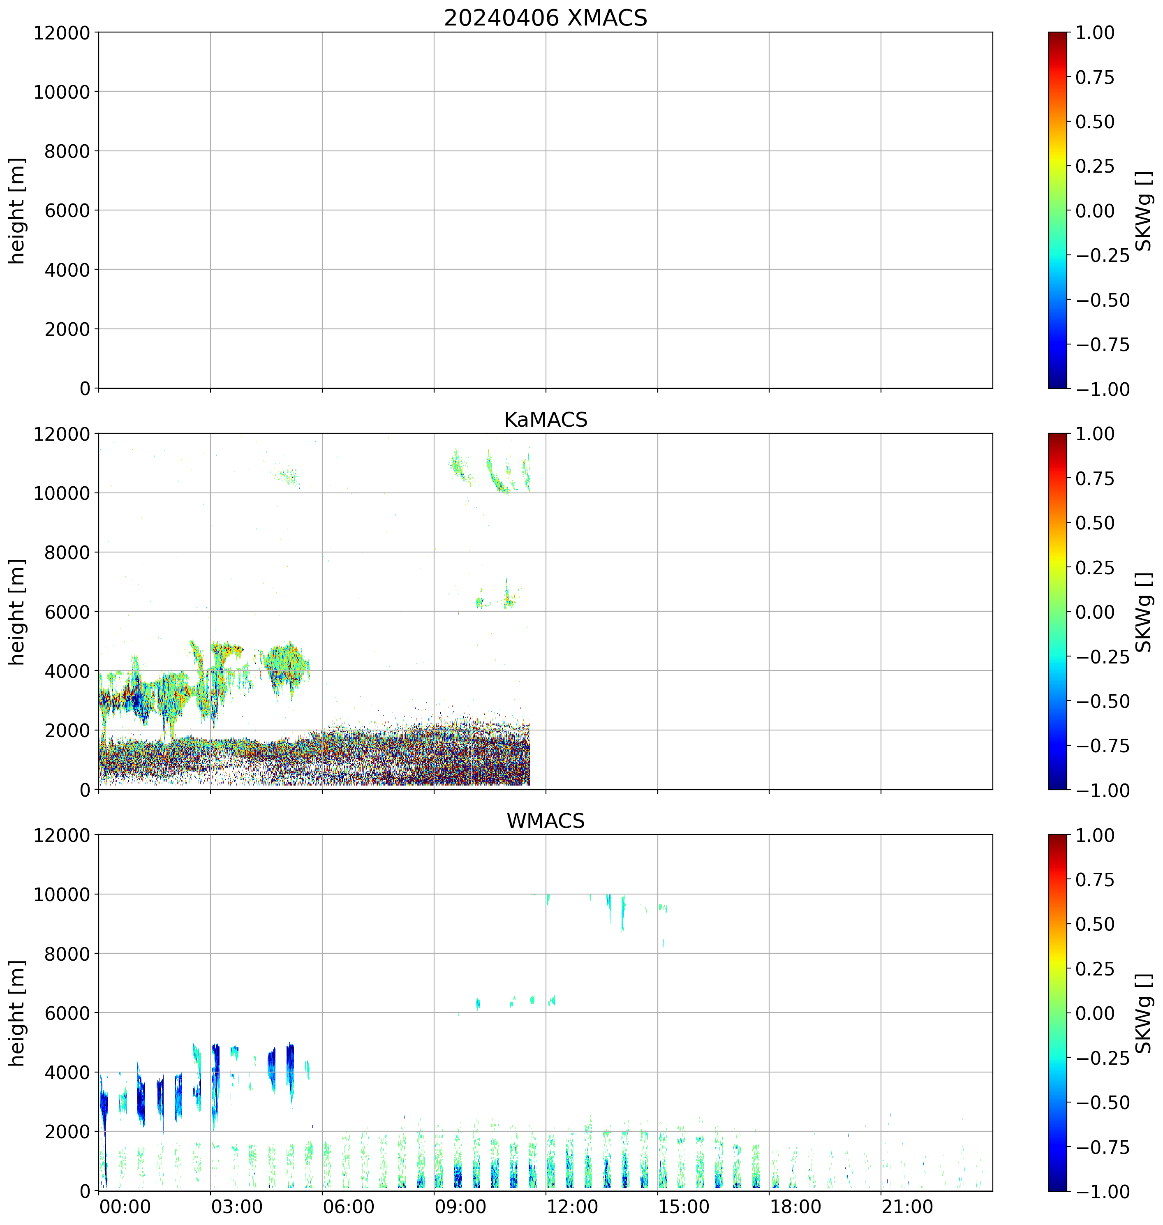1163x1225 pixels.
Task: Click the 18:00 time axis label
Action: pos(796,1207)
